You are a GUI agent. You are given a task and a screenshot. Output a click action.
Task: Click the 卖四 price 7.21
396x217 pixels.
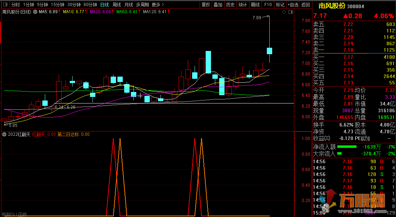[348, 31]
